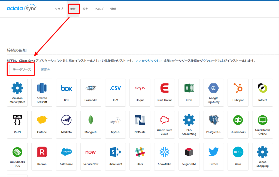Open the kintone connection tile
This screenshot has width=279, height=177.
(42, 125)
